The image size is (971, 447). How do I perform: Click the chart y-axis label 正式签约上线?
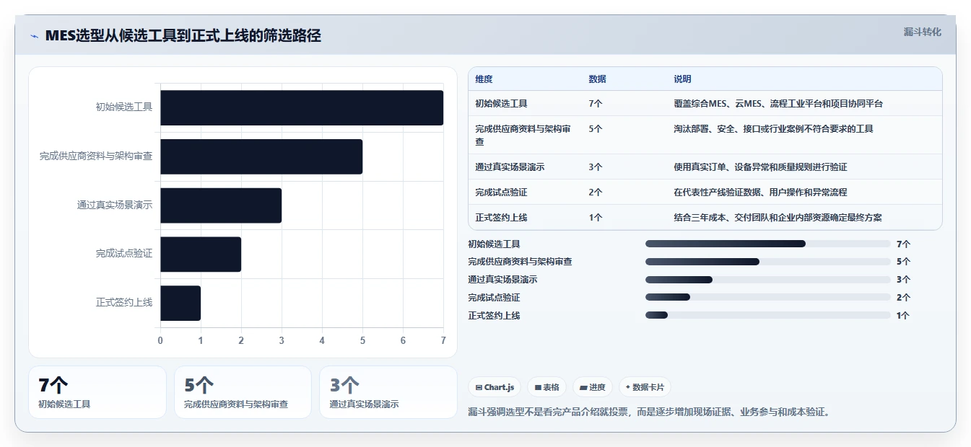(124, 303)
